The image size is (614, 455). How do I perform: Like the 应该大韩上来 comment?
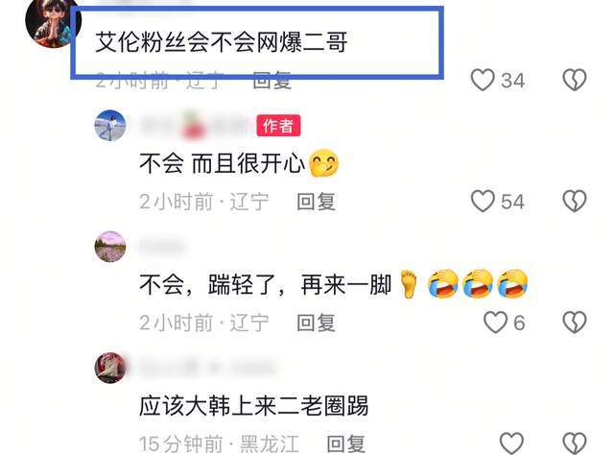pyautogui.click(x=511, y=443)
